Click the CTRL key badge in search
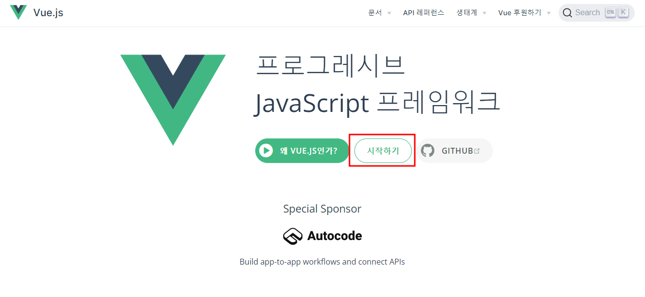The width and height of the screenshot is (645, 297). coord(610,13)
